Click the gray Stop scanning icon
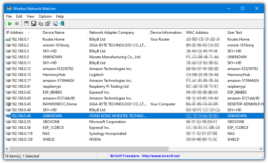Image resolution: width=268 pixels, height=163 pixels. (x=17, y=24)
